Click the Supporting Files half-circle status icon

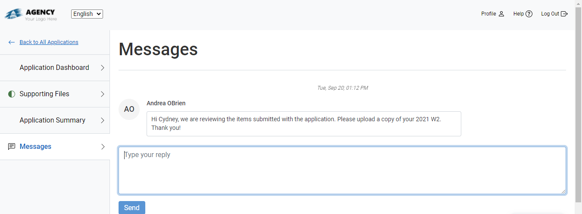pos(12,94)
